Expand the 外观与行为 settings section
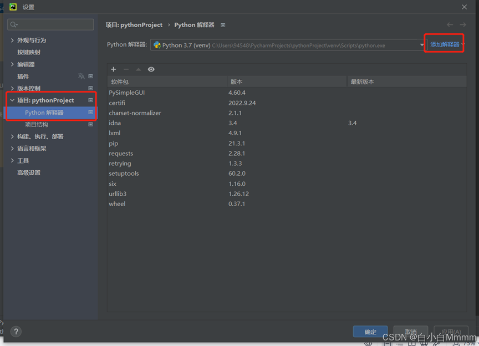The image size is (479, 346). 12,40
